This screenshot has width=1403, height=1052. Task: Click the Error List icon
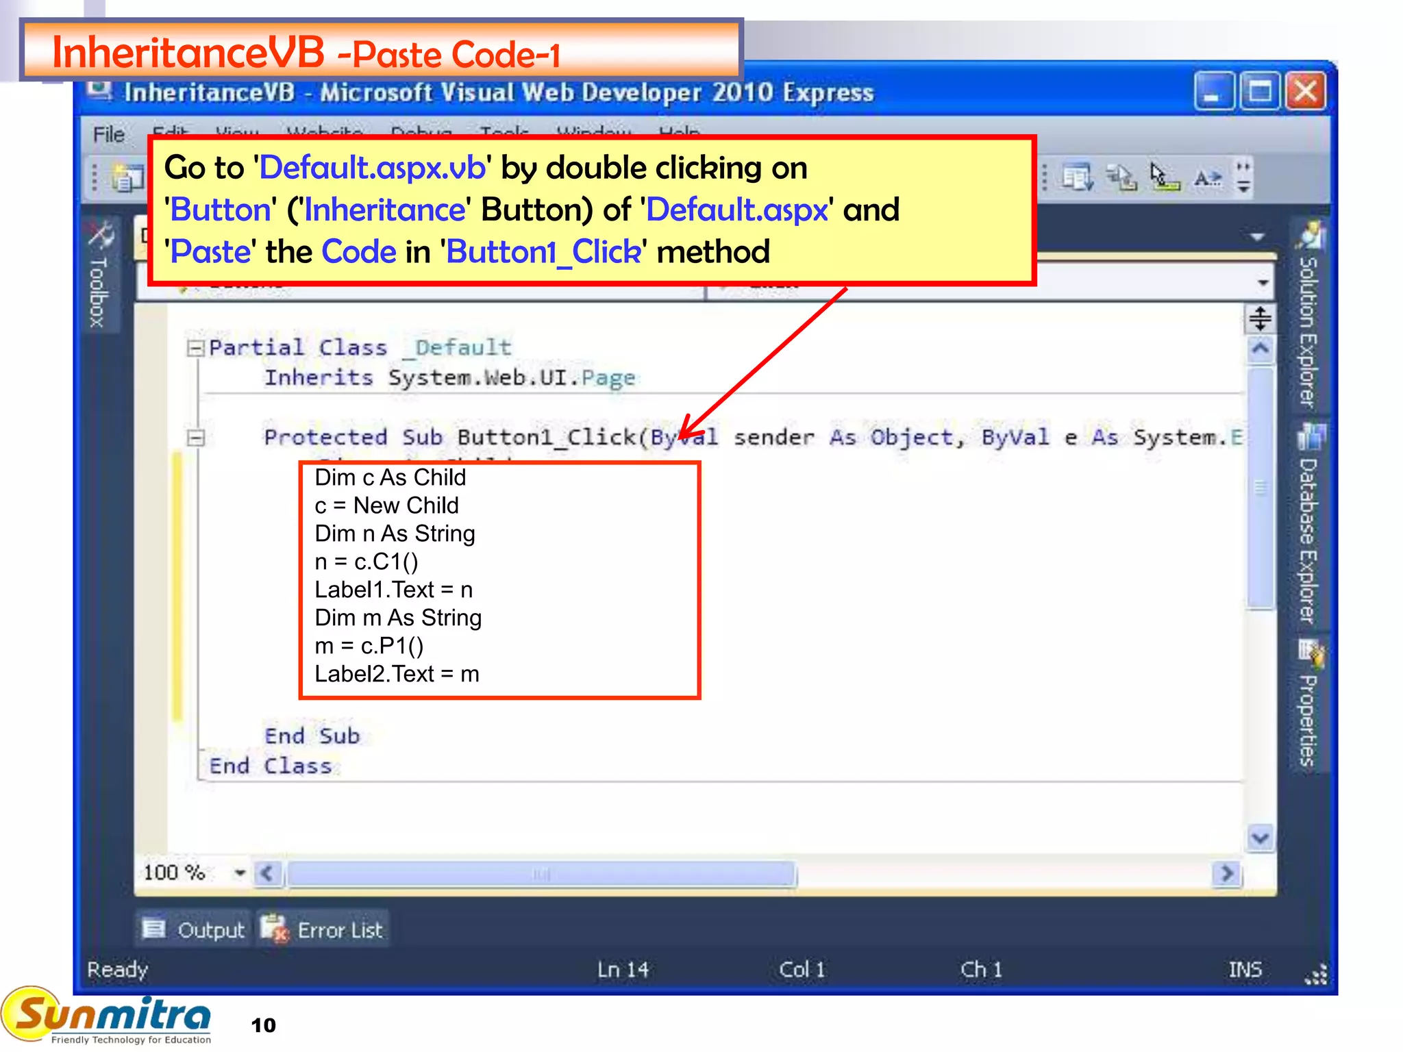point(275,929)
